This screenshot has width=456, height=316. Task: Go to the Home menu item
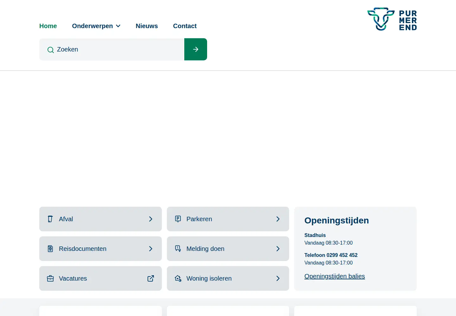pos(48,26)
